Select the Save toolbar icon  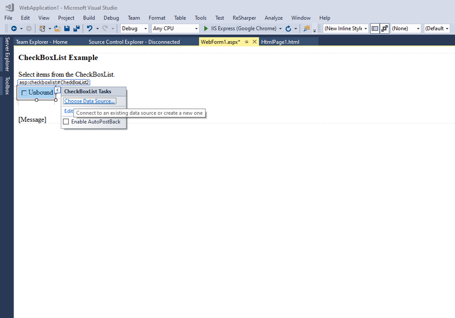pos(67,28)
